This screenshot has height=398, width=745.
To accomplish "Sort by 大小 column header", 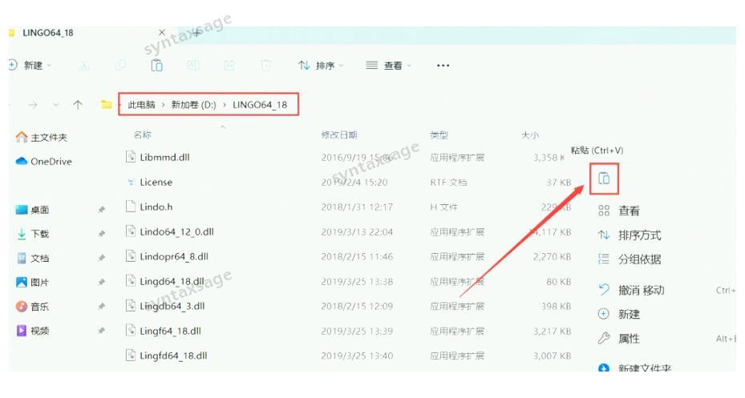I will (530, 135).
